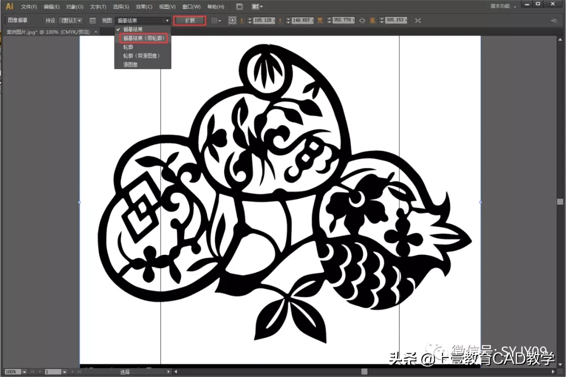Open the 视图(V) menu
Viewport: 566px width, 377px height.
click(167, 7)
